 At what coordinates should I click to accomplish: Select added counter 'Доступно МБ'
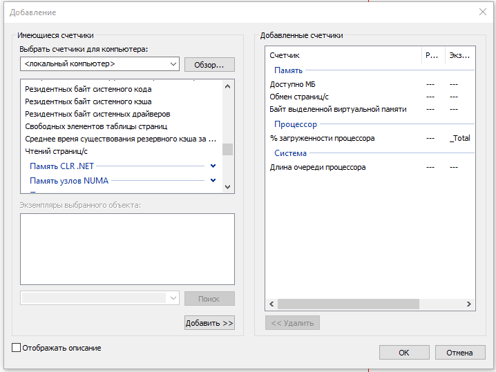pos(293,84)
